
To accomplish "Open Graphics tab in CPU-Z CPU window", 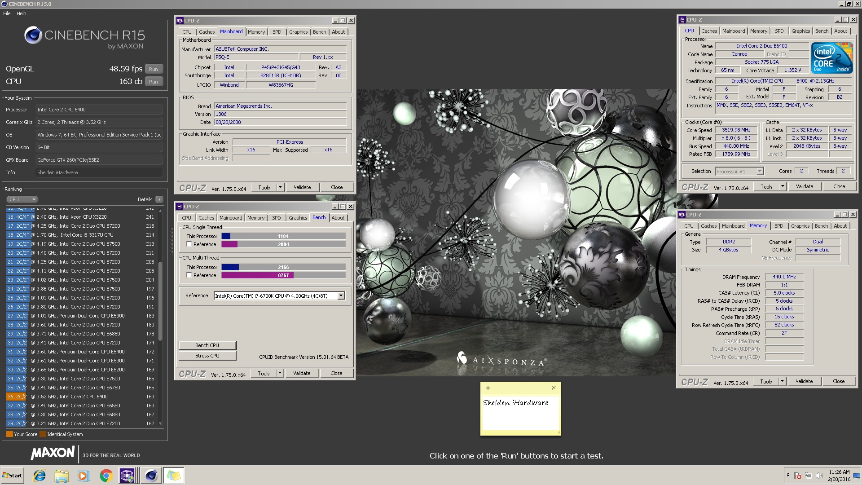I will point(800,31).
